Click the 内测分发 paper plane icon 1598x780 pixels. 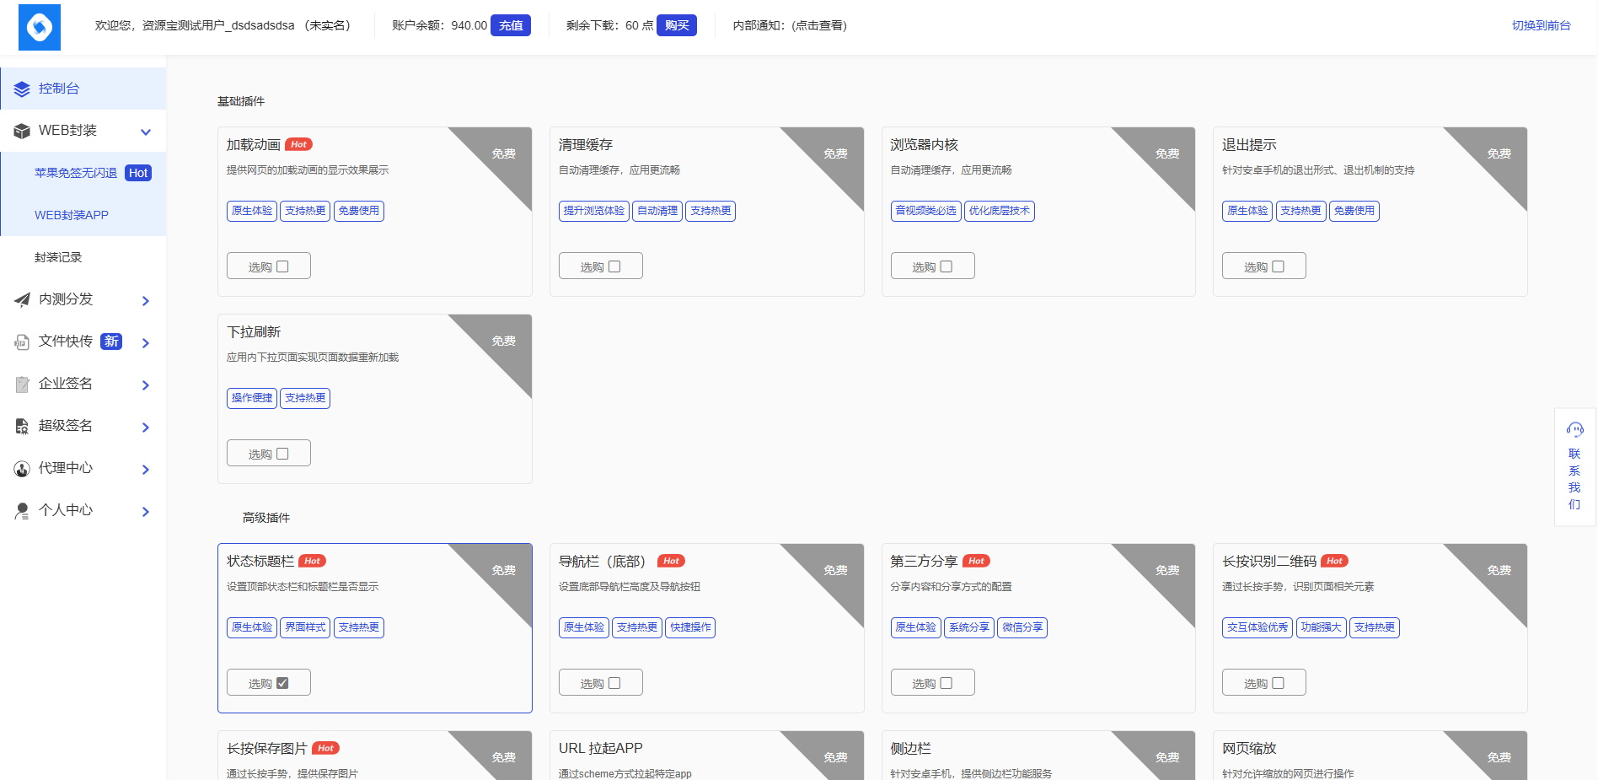[x=22, y=299]
